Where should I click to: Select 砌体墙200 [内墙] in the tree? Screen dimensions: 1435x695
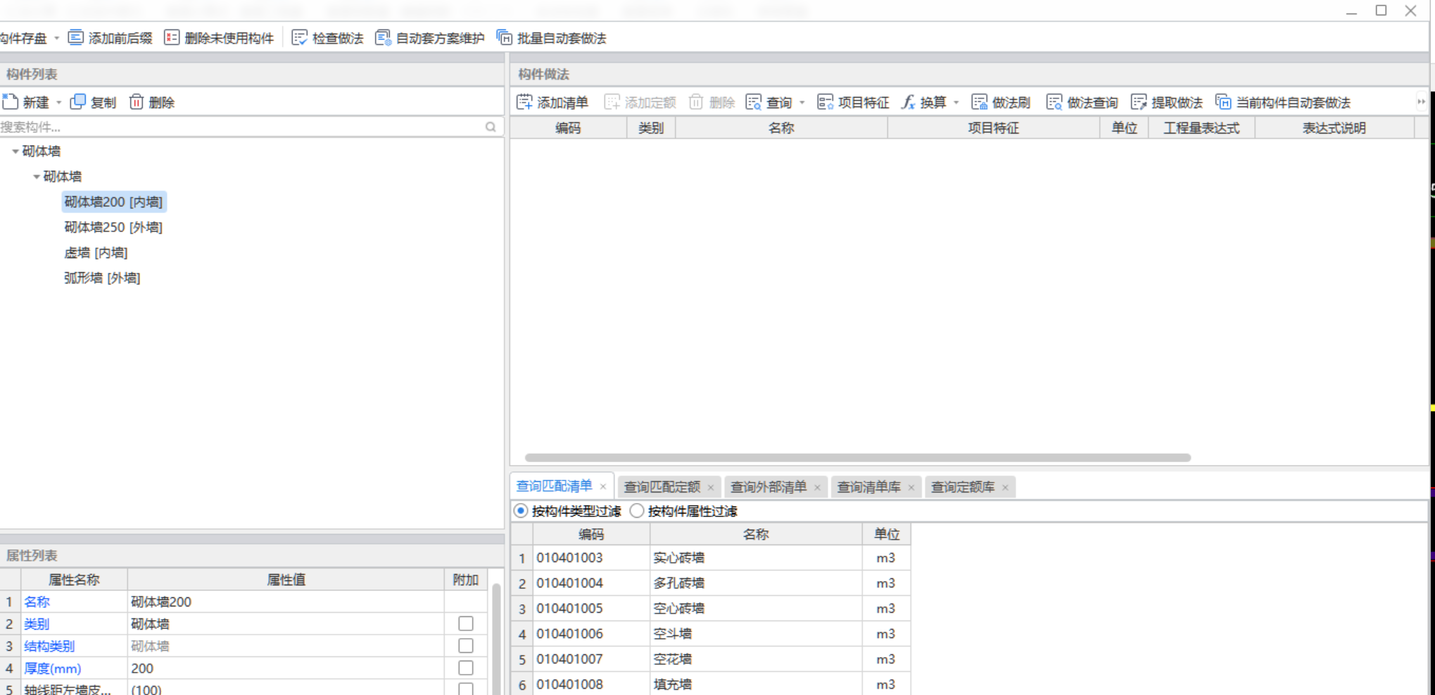pos(113,202)
